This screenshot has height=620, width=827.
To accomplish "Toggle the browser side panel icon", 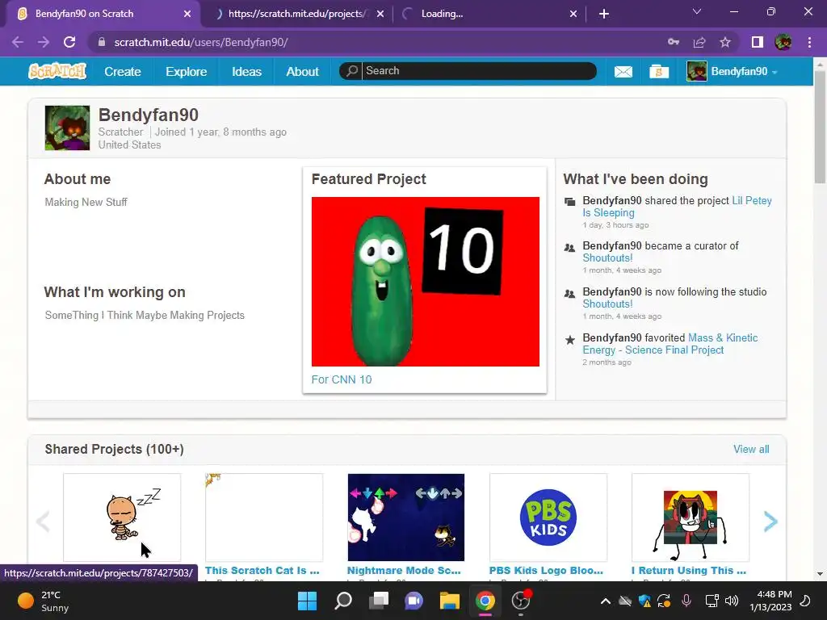I will [758, 42].
